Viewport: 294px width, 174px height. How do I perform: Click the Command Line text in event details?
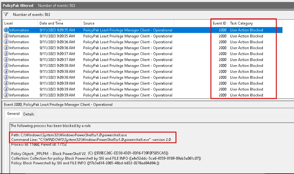tap(91, 140)
